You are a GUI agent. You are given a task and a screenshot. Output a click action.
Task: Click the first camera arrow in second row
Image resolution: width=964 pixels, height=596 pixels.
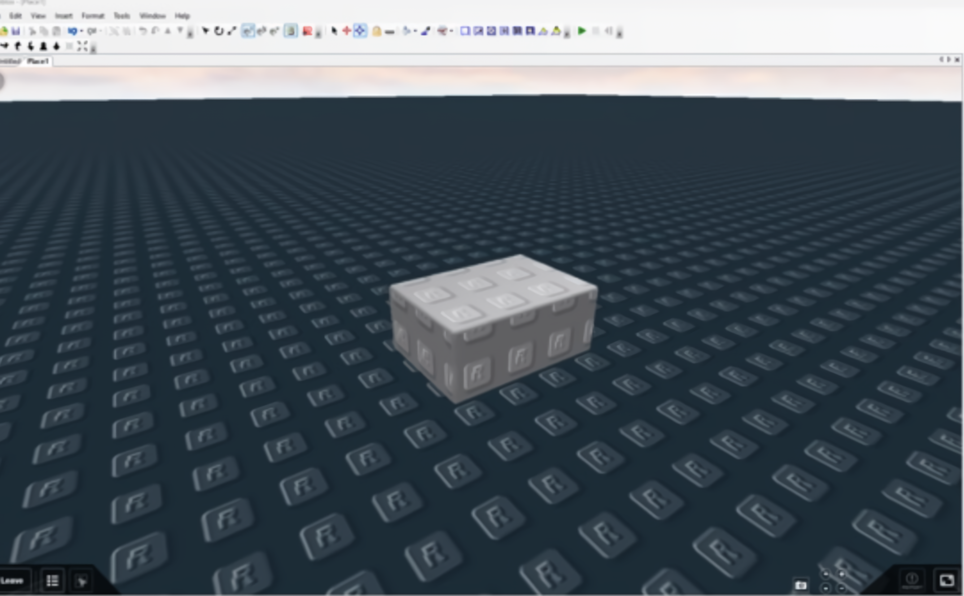click(x=4, y=47)
